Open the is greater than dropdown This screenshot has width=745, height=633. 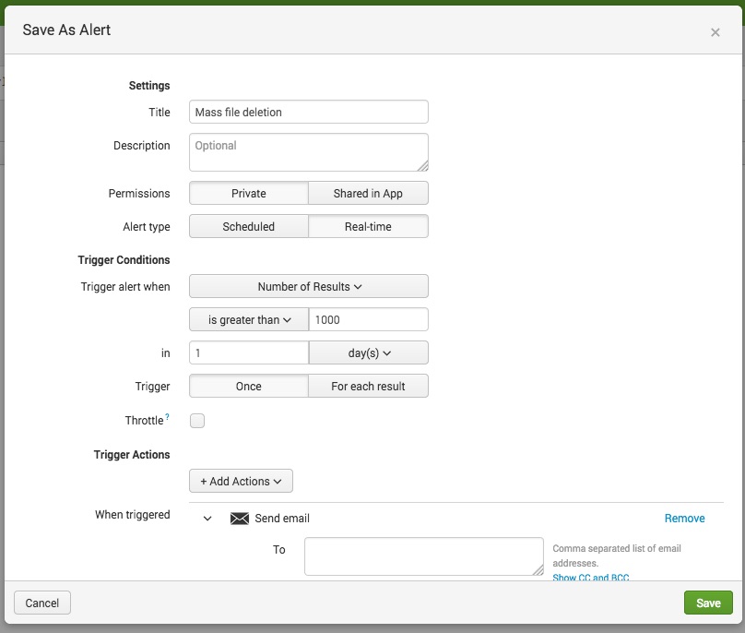pyautogui.click(x=249, y=319)
